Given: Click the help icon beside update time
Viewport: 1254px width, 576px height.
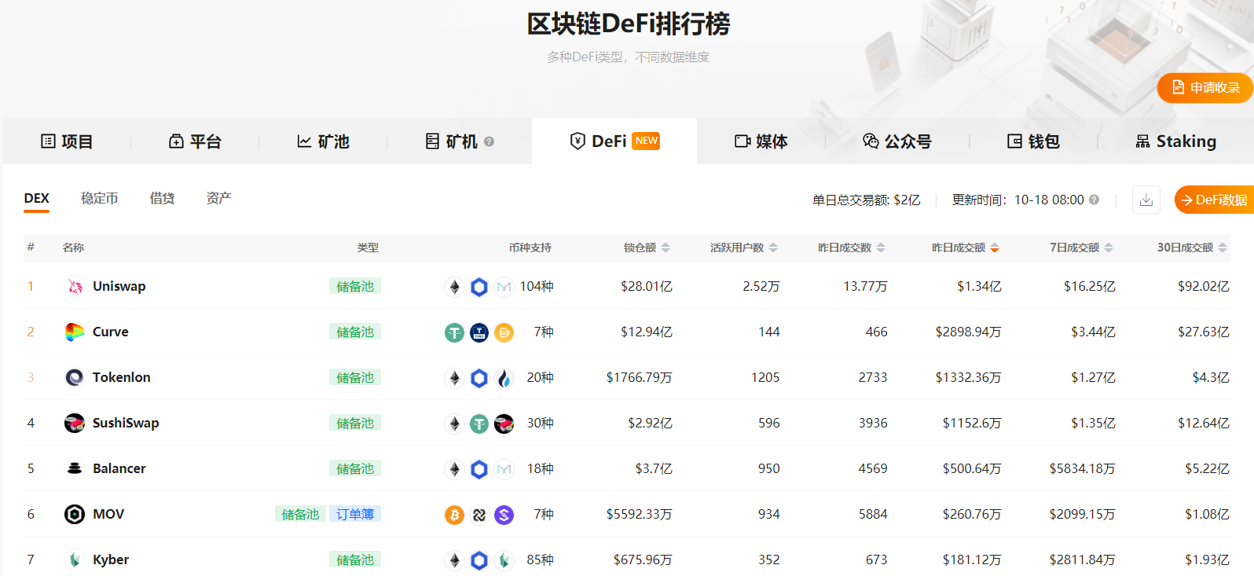Looking at the screenshot, I should coord(1094,200).
